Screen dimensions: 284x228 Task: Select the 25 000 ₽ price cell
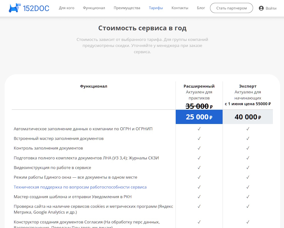[x=199, y=117]
